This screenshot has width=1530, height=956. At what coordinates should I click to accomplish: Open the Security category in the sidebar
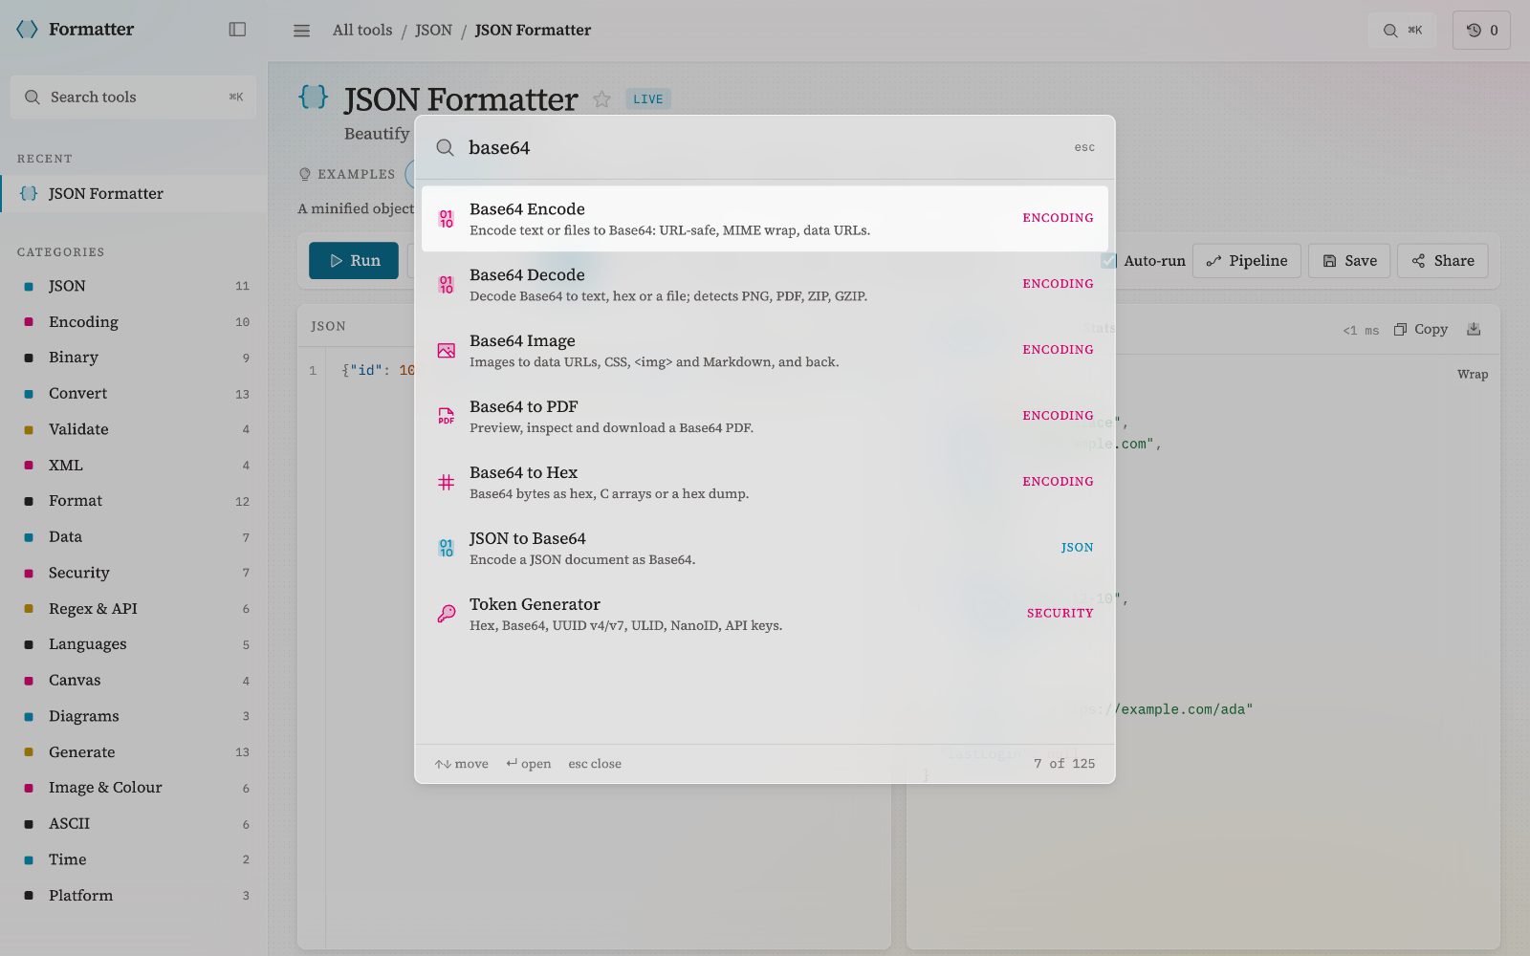134,573
